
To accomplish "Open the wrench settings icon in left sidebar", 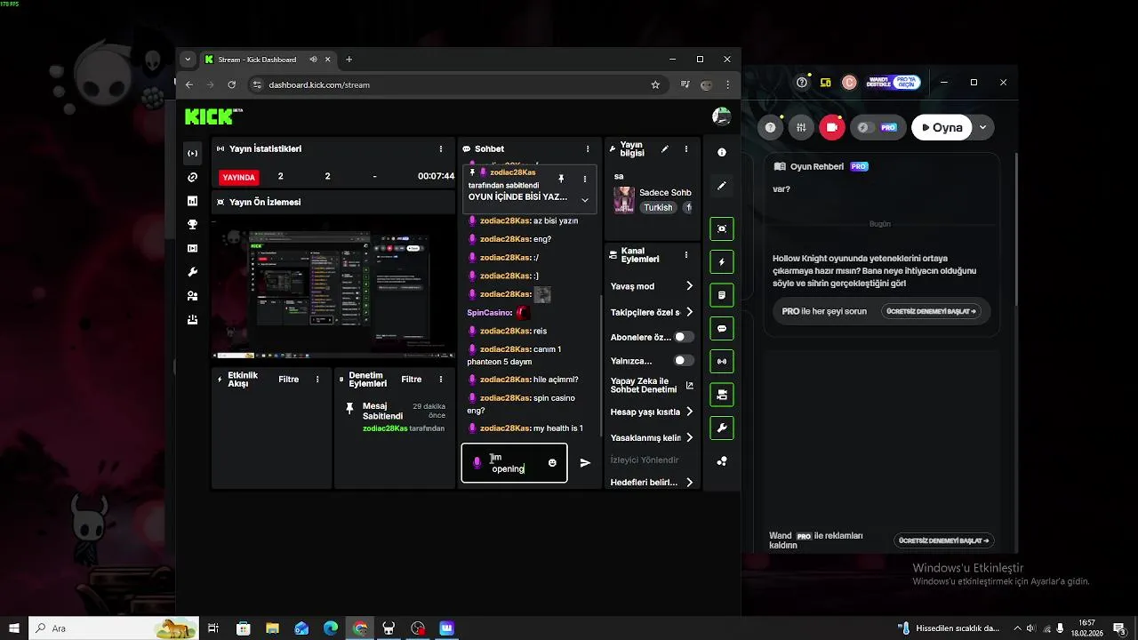I will (x=192, y=272).
